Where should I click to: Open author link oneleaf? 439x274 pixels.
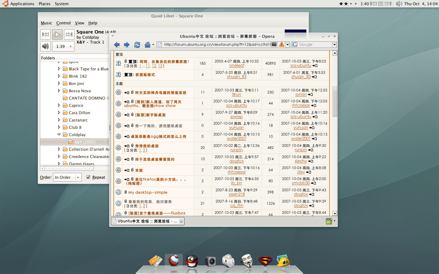[x=237, y=65]
